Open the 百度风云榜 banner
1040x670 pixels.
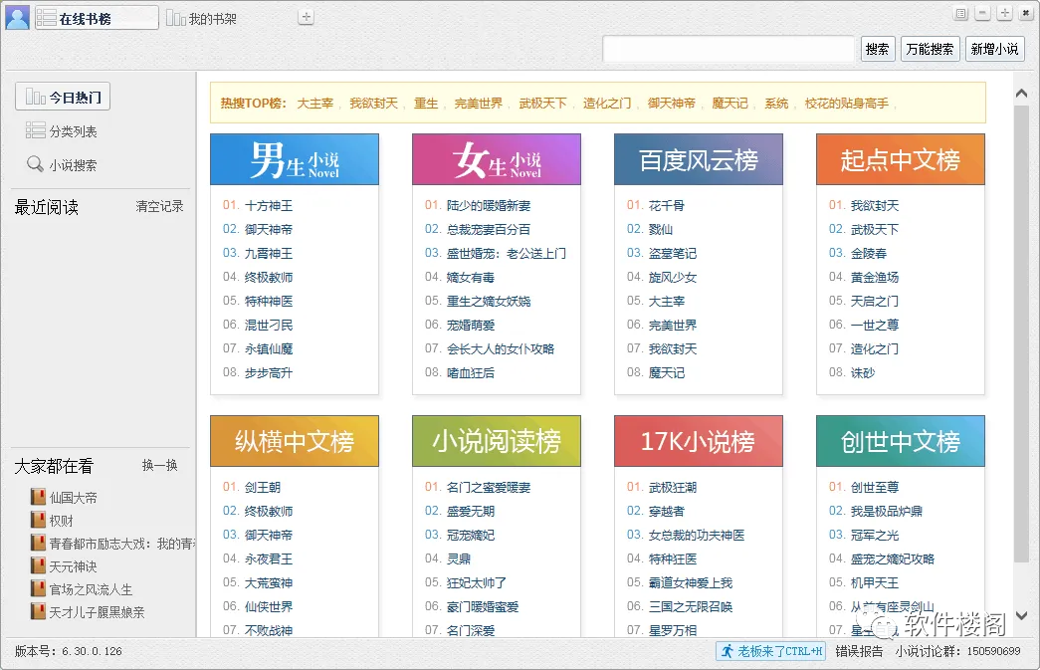(699, 159)
